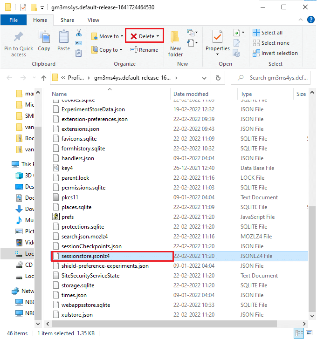Click the Copy path icon
This screenshot has height=339, width=317.
(x=78, y=43)
